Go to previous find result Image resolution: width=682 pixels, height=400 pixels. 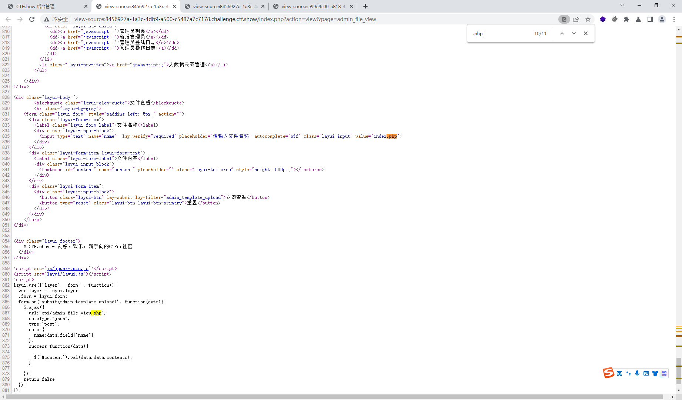[562, 33]
